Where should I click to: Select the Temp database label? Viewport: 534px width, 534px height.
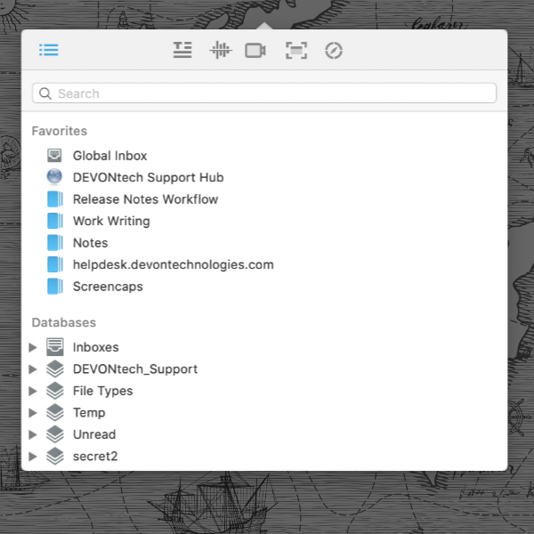[89, 412]
